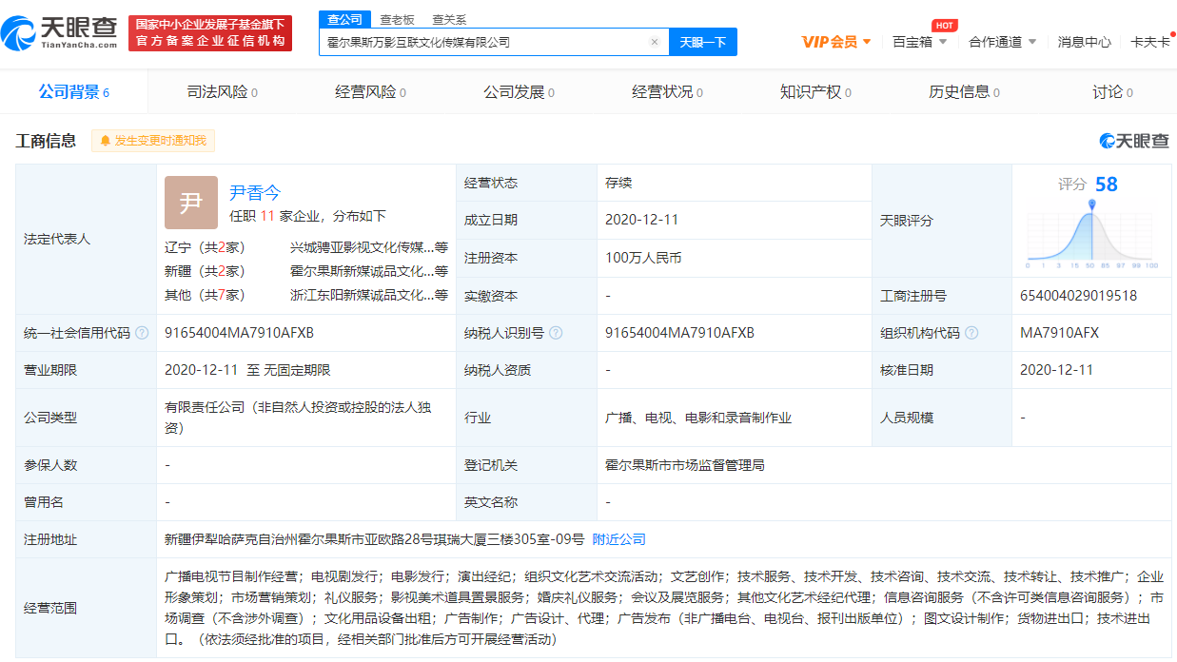Select the 公司发展 tab

(520, 92)
